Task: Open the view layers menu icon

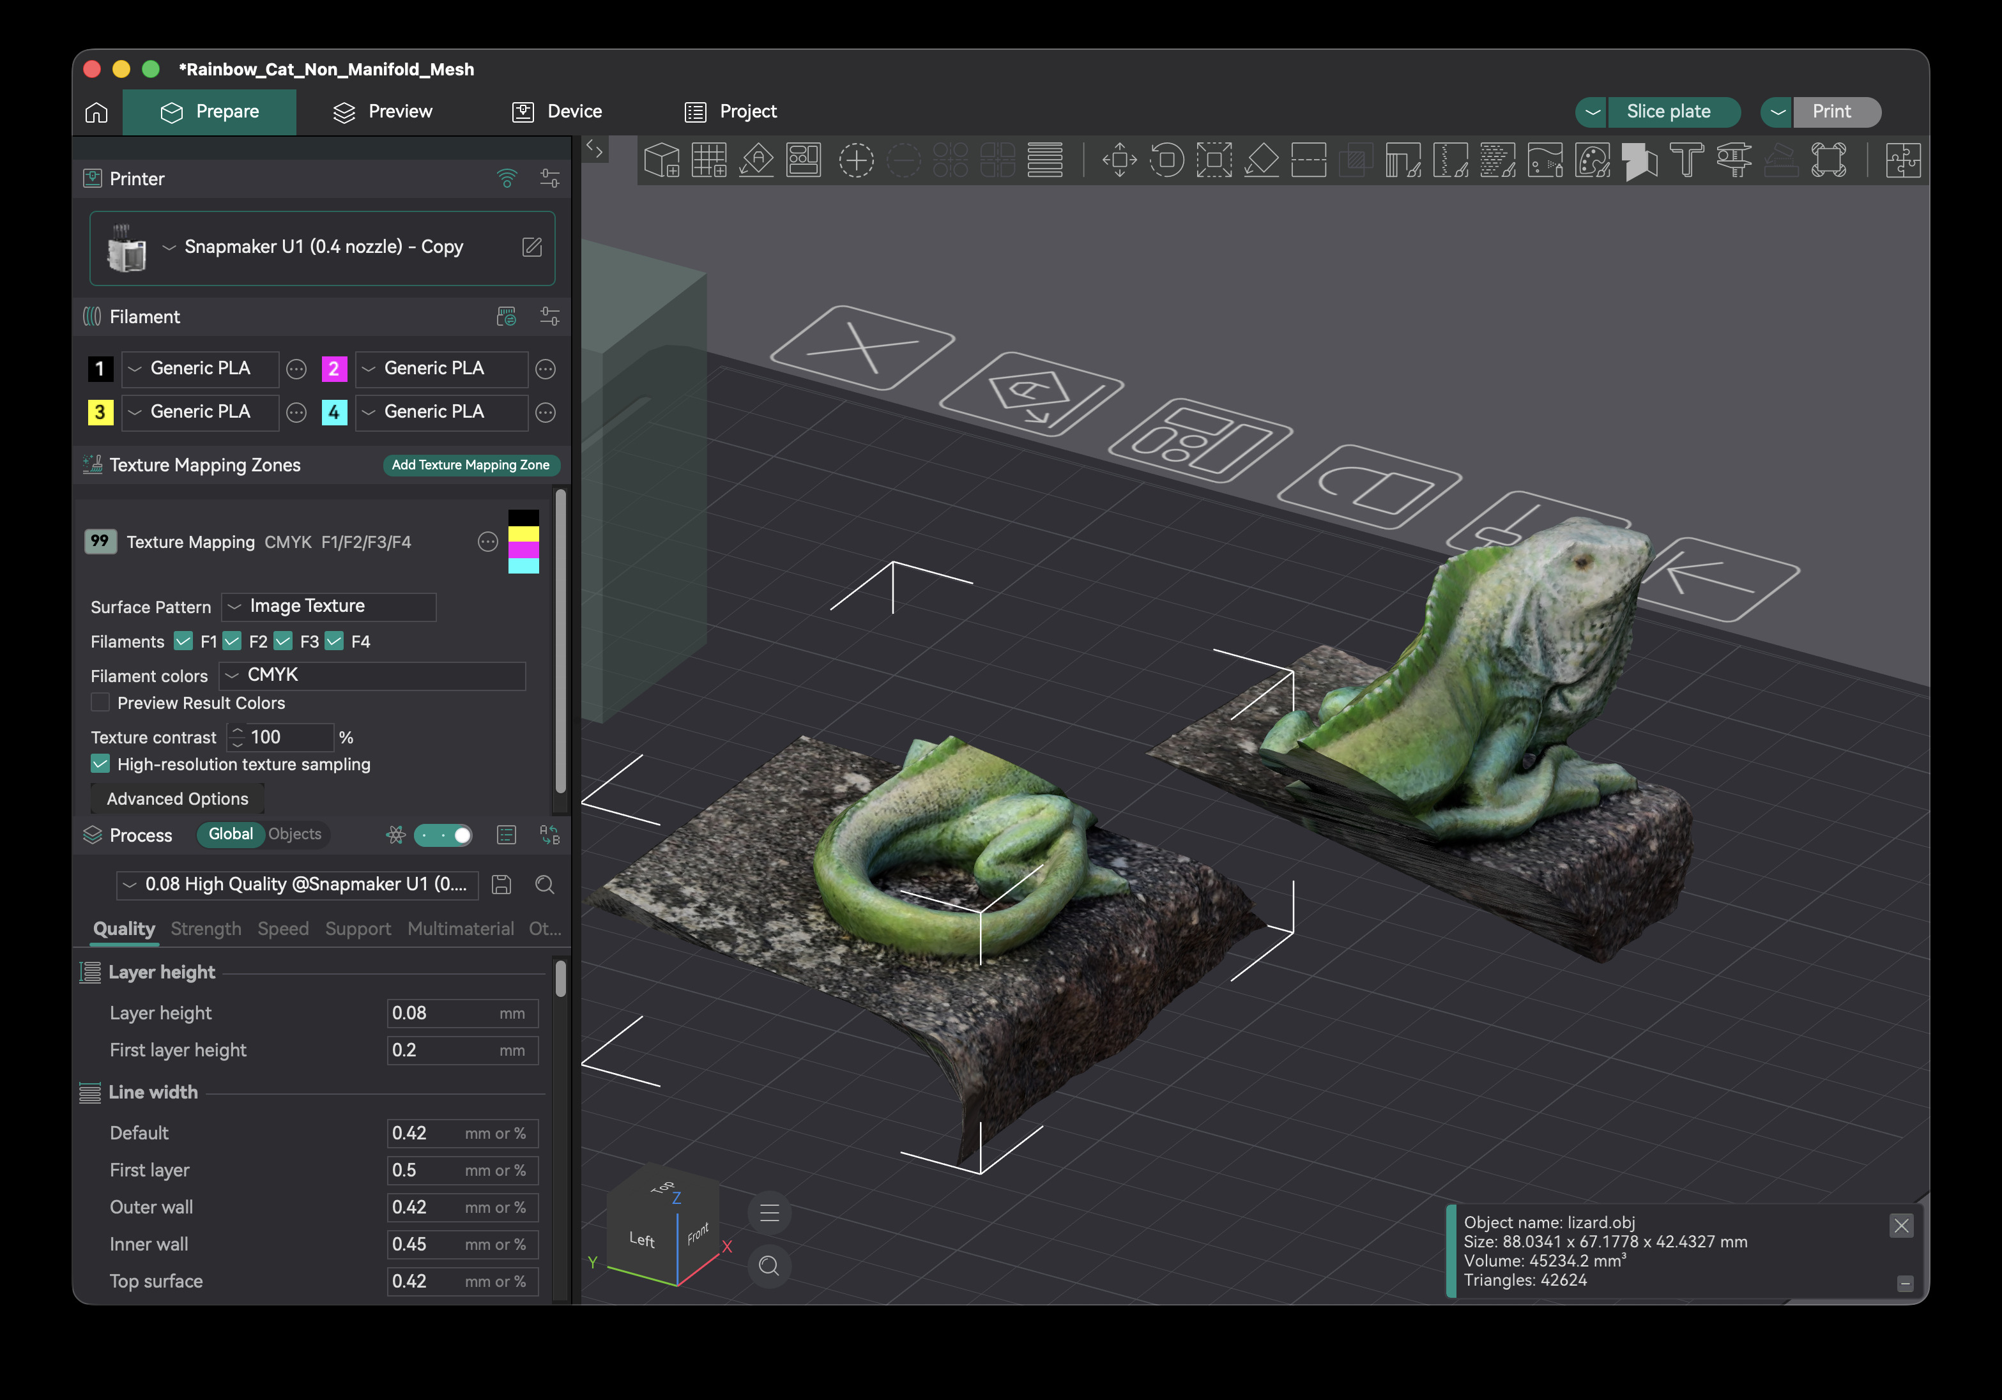Action: click(x=769, y=1213)
